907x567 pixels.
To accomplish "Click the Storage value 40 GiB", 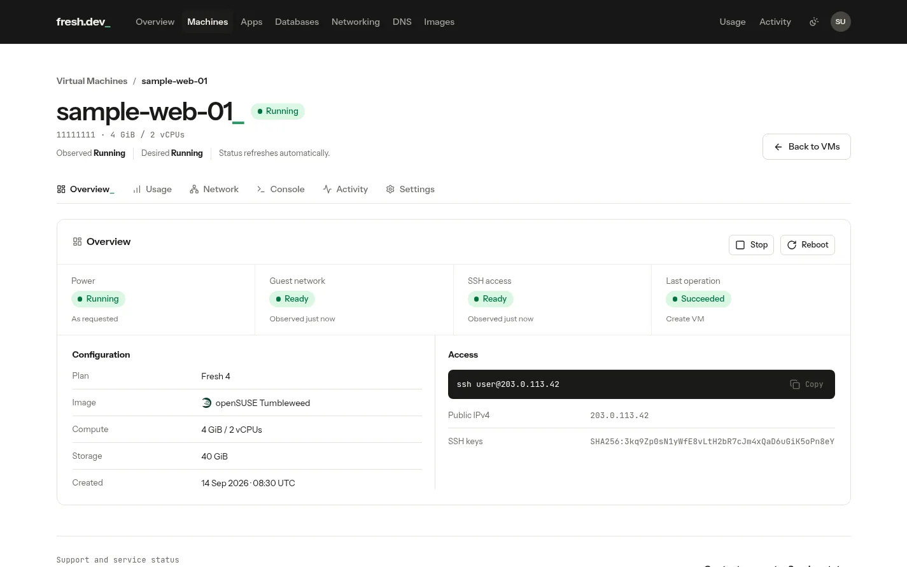I will coord(214,456).
